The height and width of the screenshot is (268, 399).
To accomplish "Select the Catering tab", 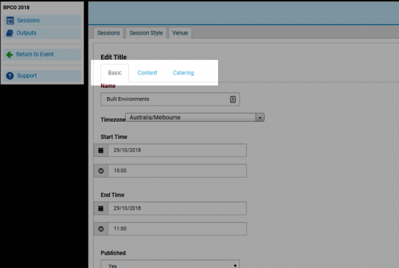I will [184, 72].
